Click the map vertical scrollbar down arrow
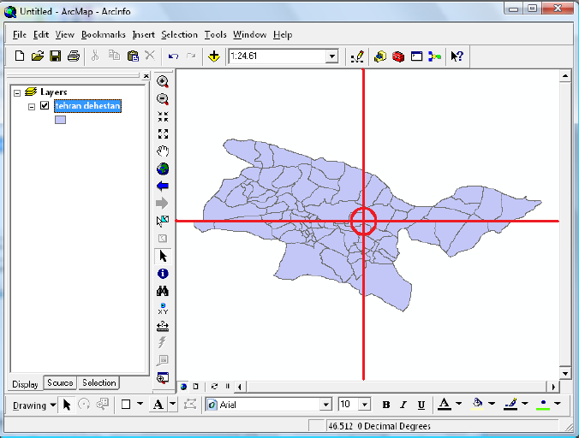 pos(565,374)
